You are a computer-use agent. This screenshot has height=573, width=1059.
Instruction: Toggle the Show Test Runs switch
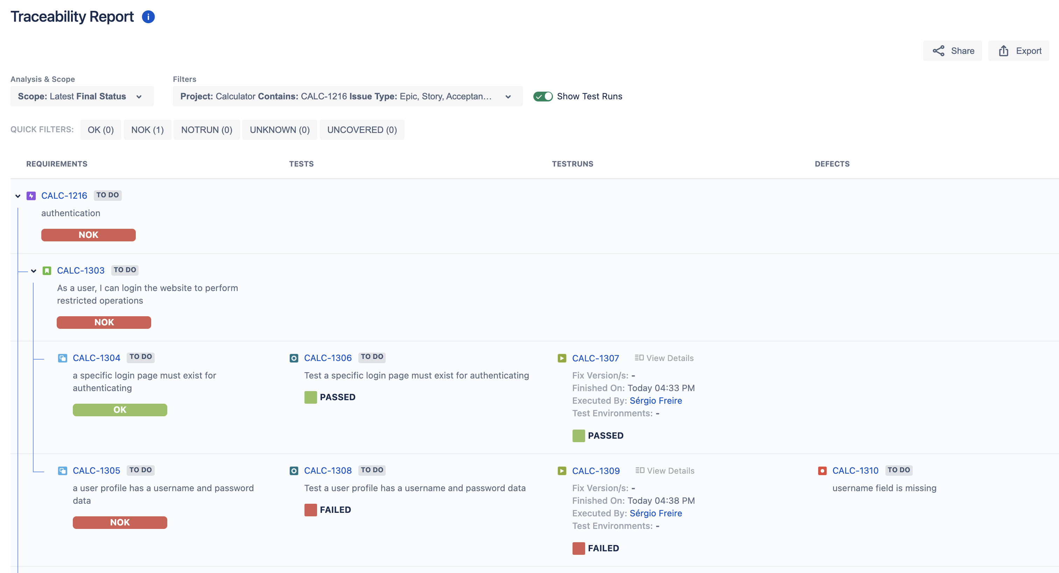543,96
